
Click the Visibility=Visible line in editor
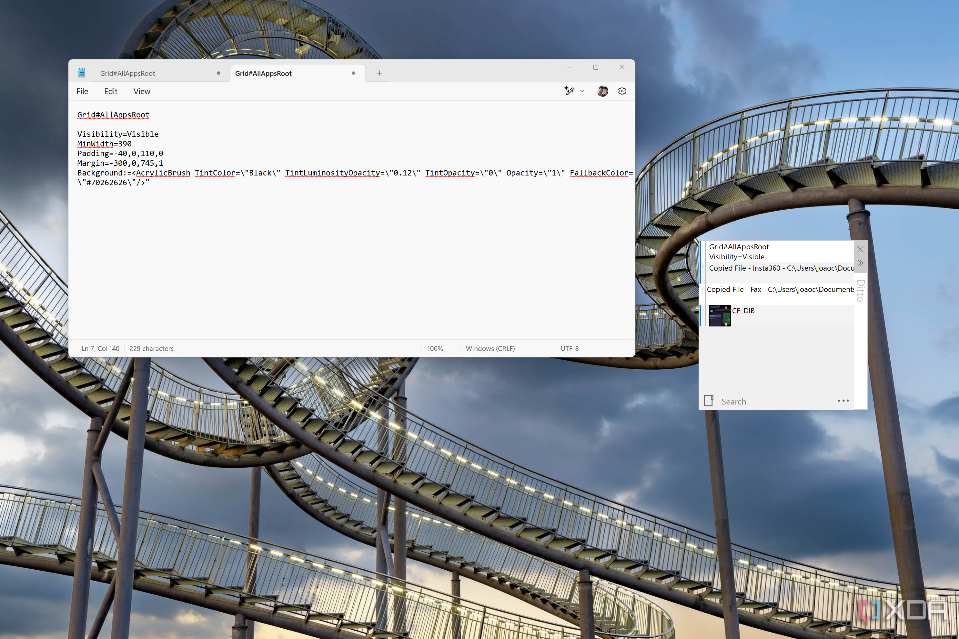[118, 134]
